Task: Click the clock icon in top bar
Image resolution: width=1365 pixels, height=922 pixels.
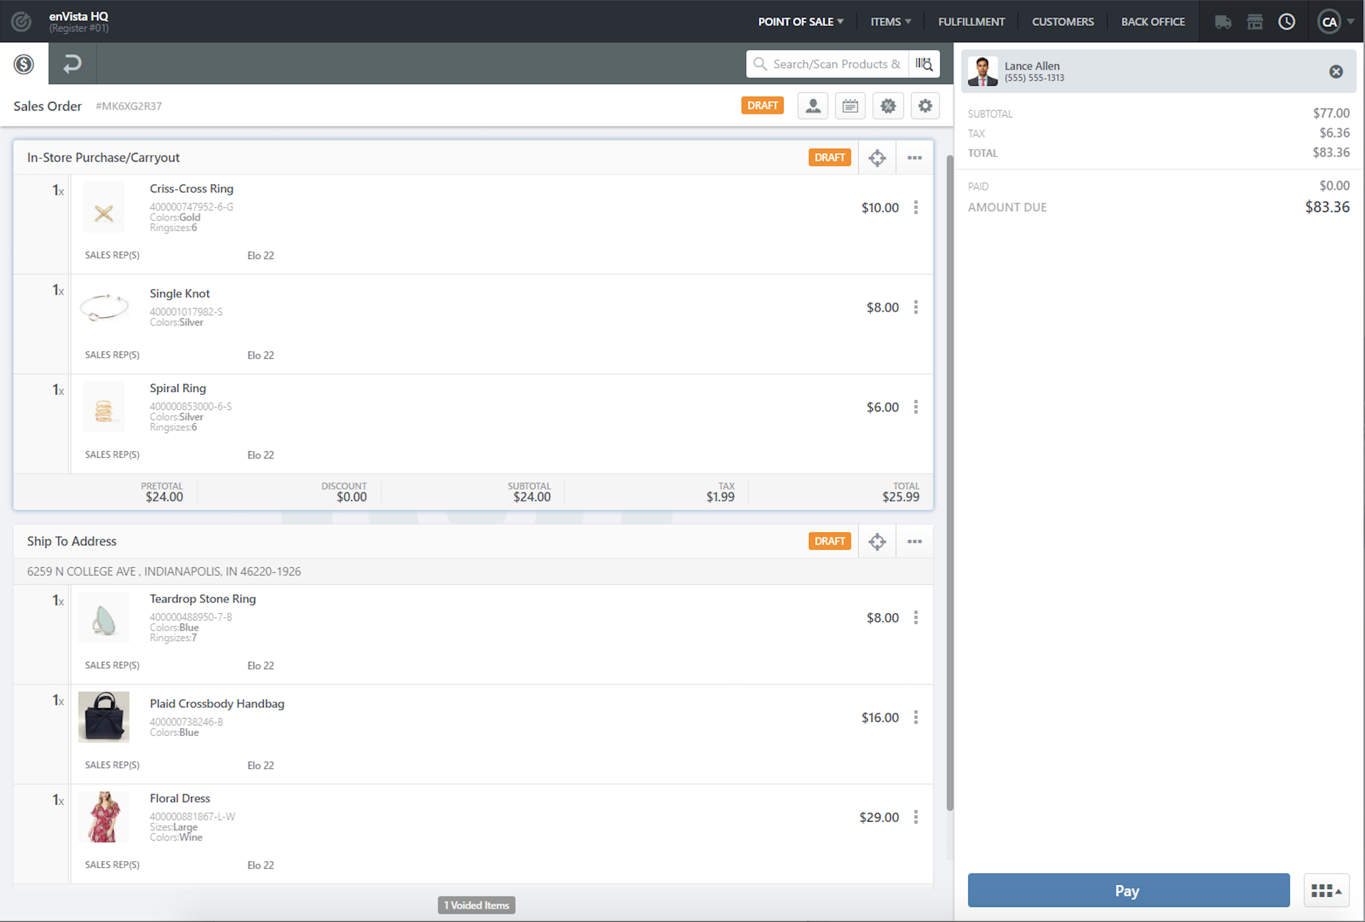Action: click(1286, 22)
